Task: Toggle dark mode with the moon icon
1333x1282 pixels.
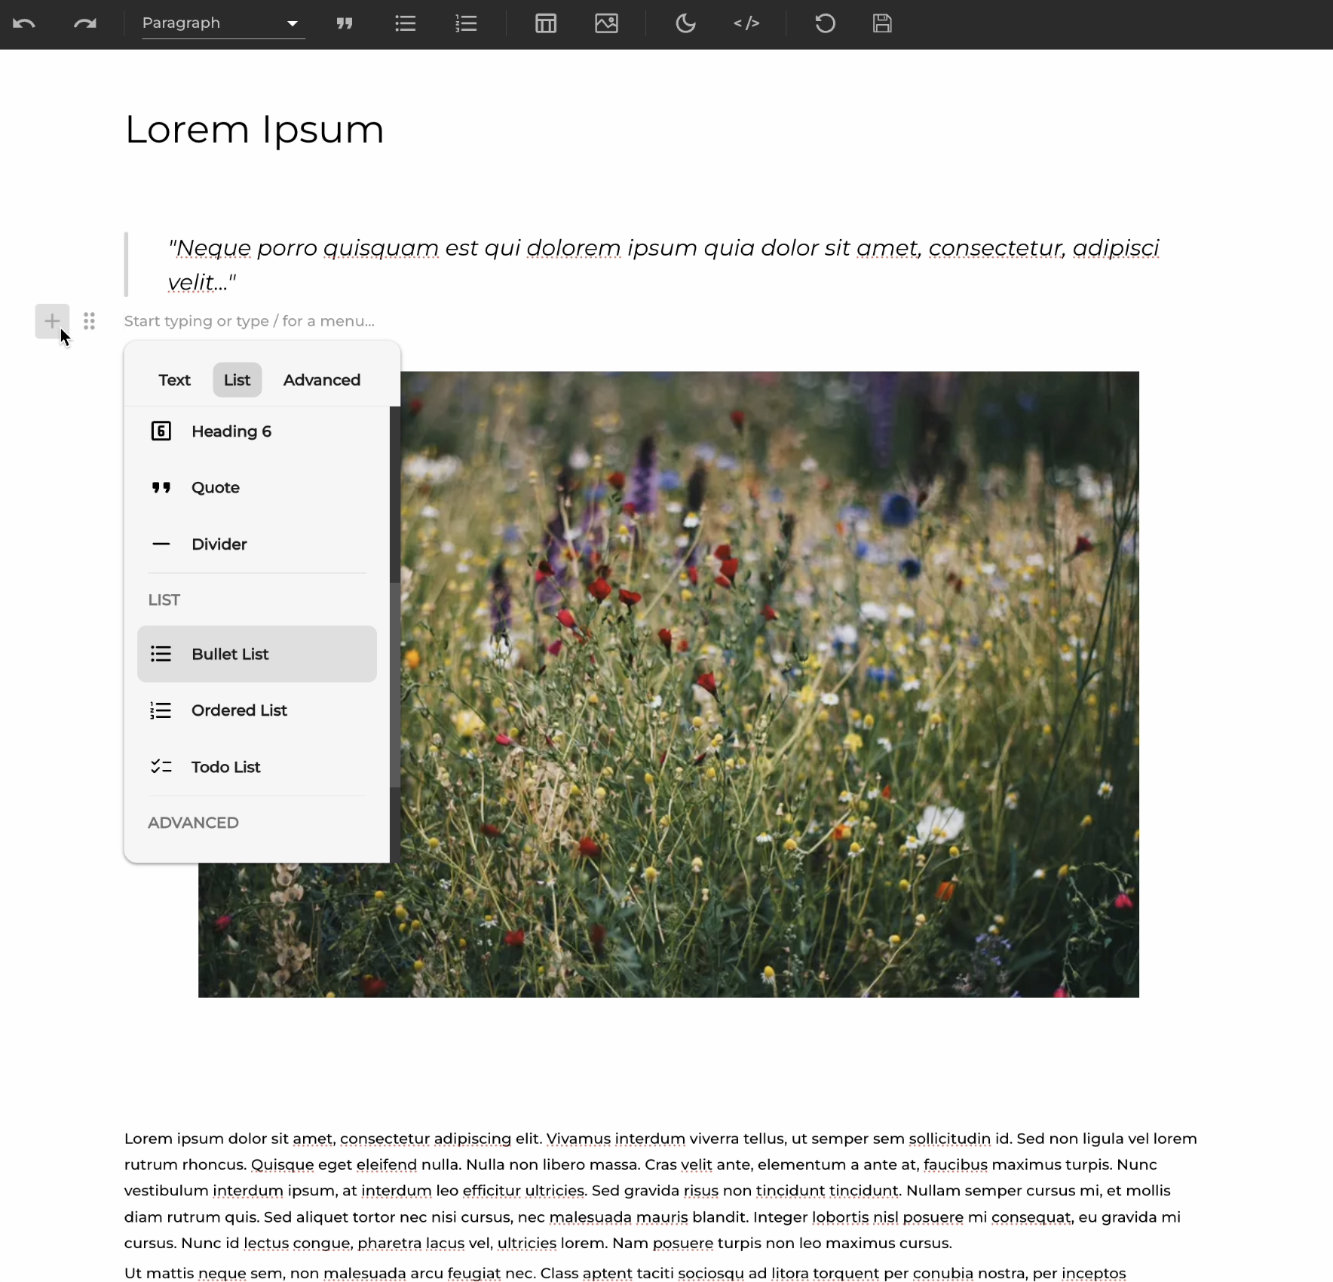Action: pyautogui.click(x=685, y=23)
